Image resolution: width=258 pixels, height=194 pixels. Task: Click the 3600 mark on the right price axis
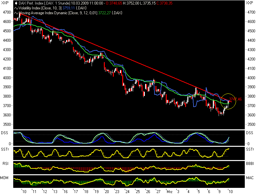pos(252,115)
